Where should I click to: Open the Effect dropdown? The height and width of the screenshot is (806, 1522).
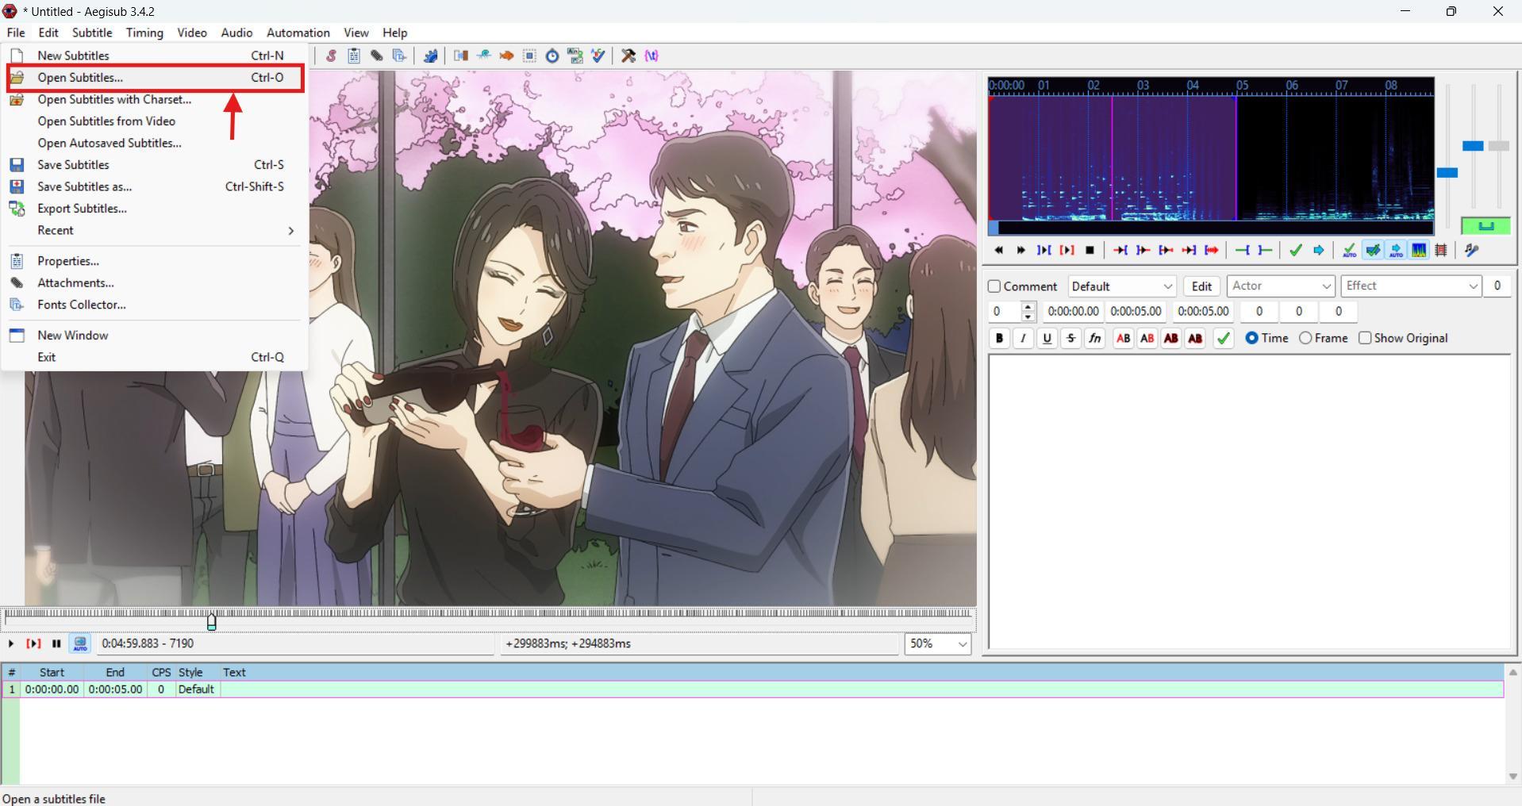click(1411, 286)
